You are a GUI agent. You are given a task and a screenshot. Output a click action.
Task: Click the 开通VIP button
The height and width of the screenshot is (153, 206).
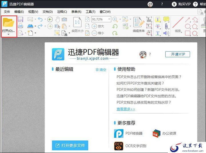178,54
